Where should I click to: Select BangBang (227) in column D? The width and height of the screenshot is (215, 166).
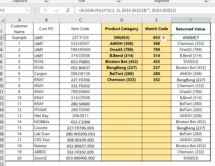121,68
